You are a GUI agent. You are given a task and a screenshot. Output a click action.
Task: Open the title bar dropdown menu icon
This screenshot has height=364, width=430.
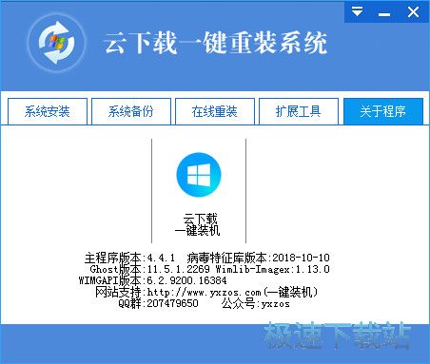(x=357, y=11)
